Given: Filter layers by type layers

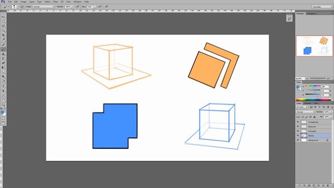Looking at the screenshot, I should (319, 107).
